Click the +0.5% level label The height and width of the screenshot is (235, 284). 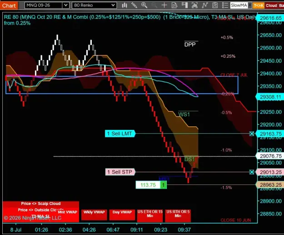pos(227,38)
